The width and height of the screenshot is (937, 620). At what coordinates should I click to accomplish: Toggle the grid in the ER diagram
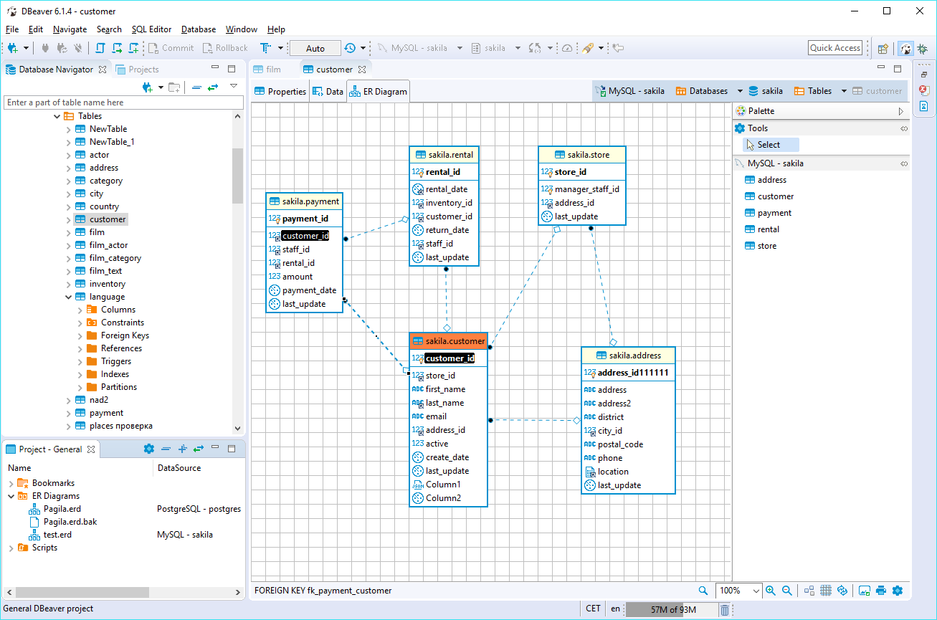pyautogui.click(x=826, y=590)
